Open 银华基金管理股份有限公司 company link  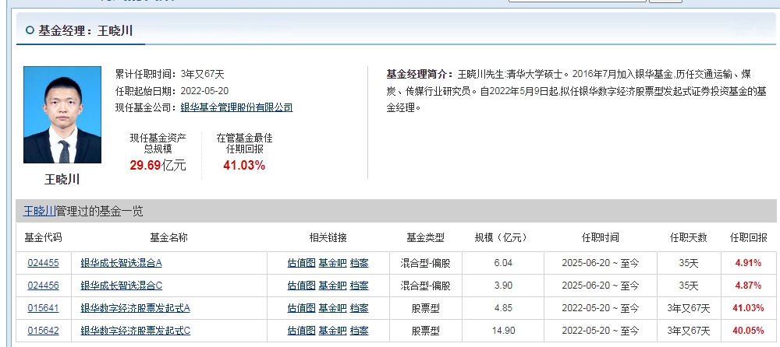[x=236, y=107]
